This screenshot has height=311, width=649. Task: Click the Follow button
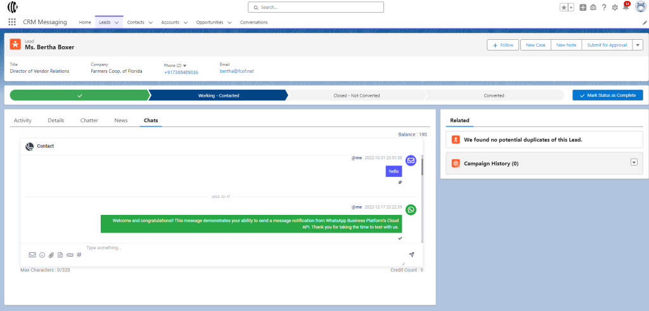point(503,45)
